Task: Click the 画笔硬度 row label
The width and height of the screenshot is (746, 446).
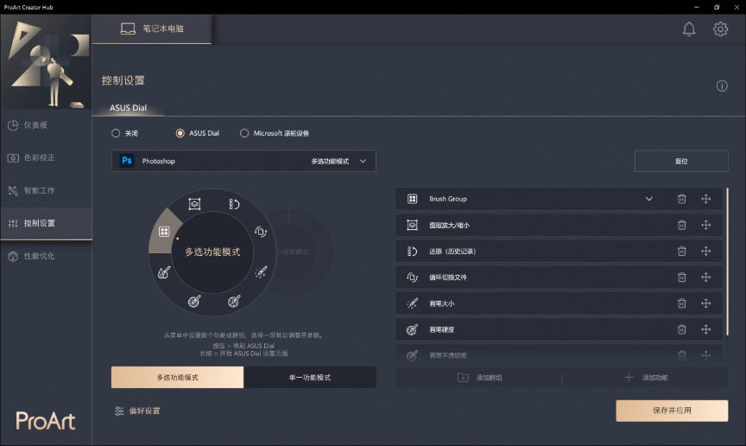Action: [441, 329]
